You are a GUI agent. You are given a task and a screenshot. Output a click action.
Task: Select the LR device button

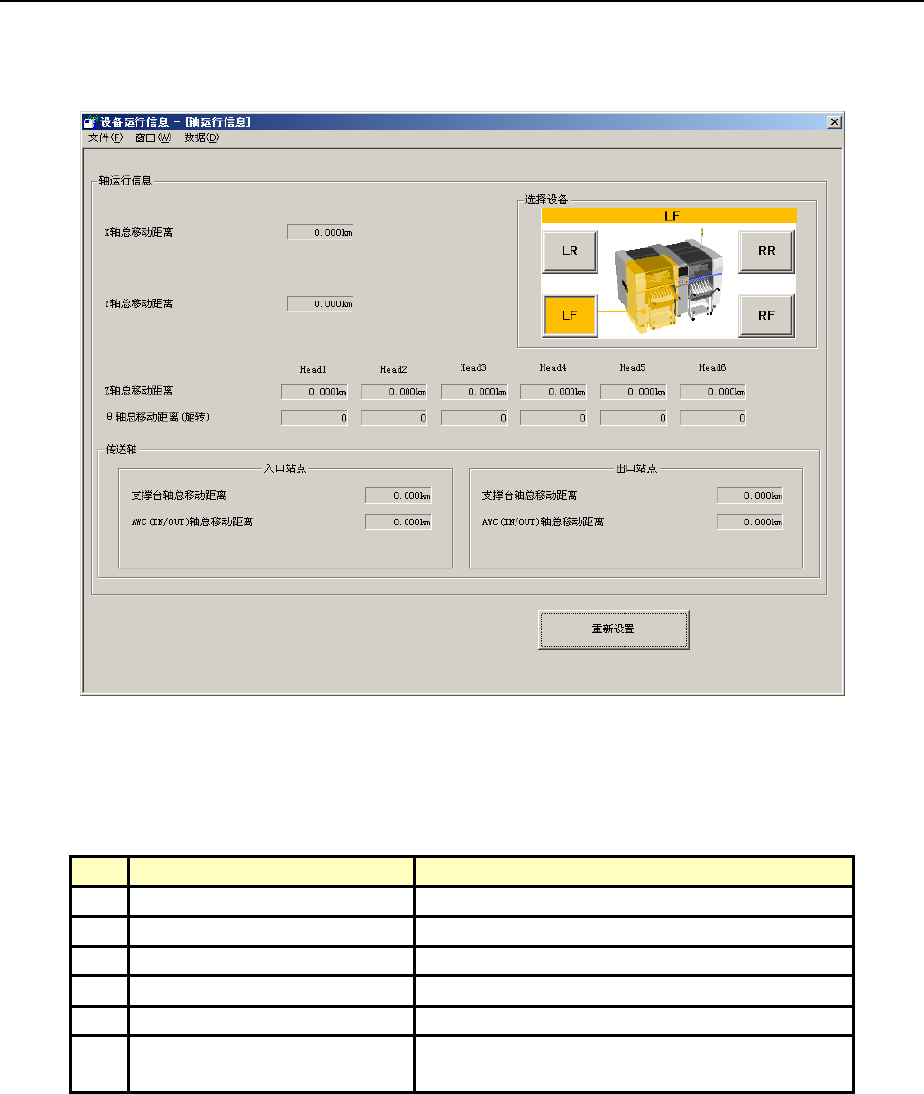[571, 251]
